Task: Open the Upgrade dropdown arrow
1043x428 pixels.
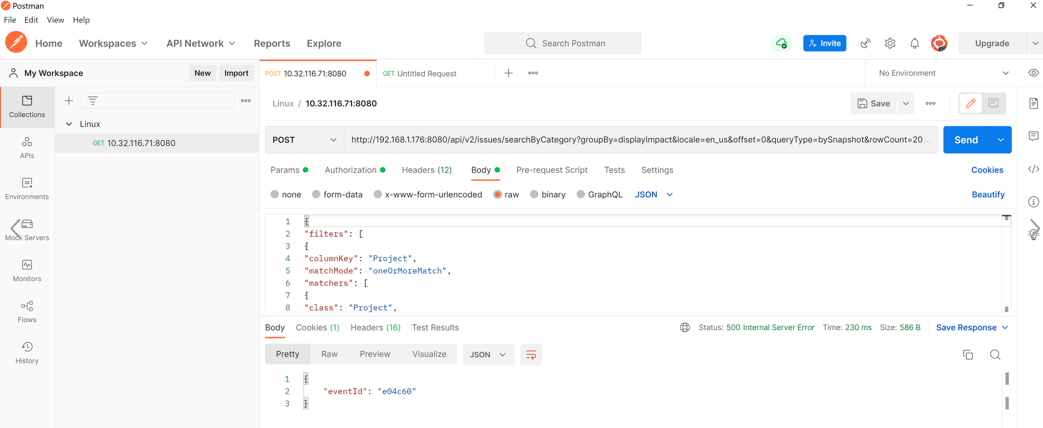Action: (x=1035, y=43)
